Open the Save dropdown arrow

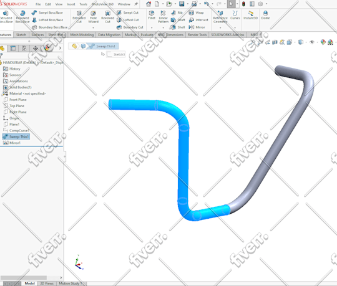click(187, 4)
